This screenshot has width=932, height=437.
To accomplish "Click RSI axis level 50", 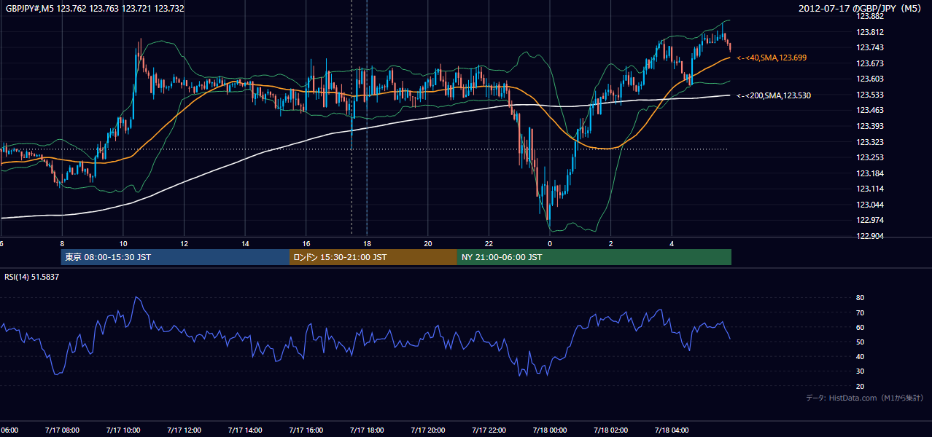I will [x=860, y=342].
